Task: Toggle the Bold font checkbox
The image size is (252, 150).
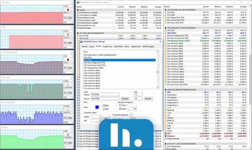Action: [104, 105]
